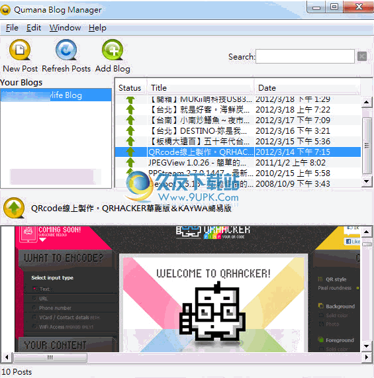Screen dimensions: 374x378
Task: Click status arrow of 小南炒鱔魚 post row
Action: click(x=130, y=120)
